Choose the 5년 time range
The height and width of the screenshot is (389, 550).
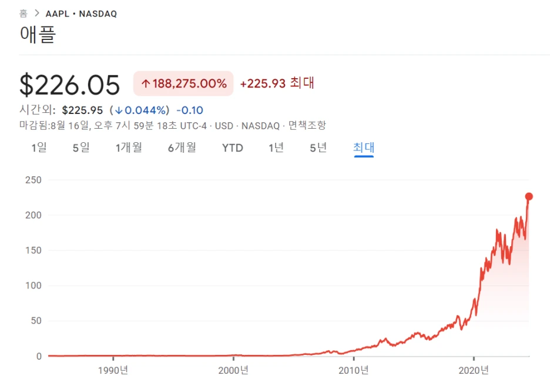point(318,147)
